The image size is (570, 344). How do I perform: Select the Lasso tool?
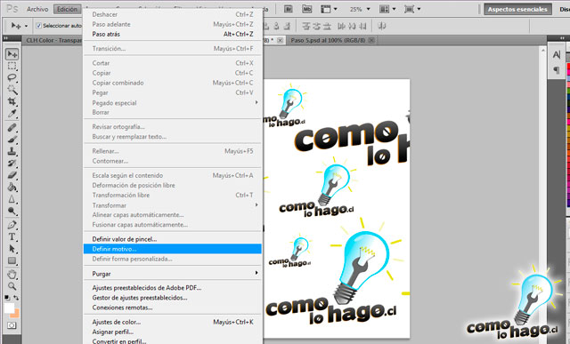click(x=12, y=77)
